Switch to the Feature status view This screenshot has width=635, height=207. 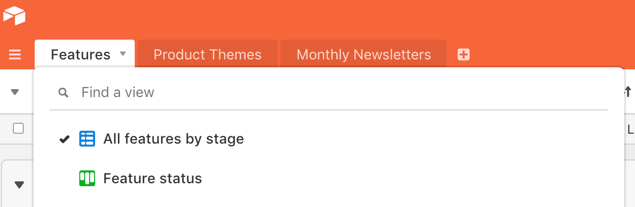pos(153,178)
